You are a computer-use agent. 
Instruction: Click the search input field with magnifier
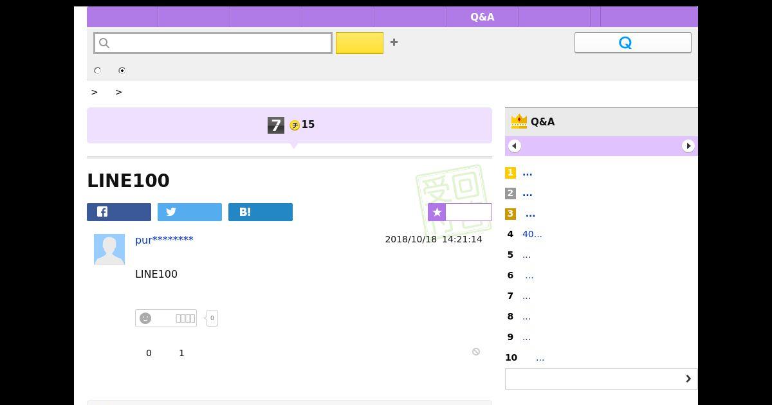point(213,43)
